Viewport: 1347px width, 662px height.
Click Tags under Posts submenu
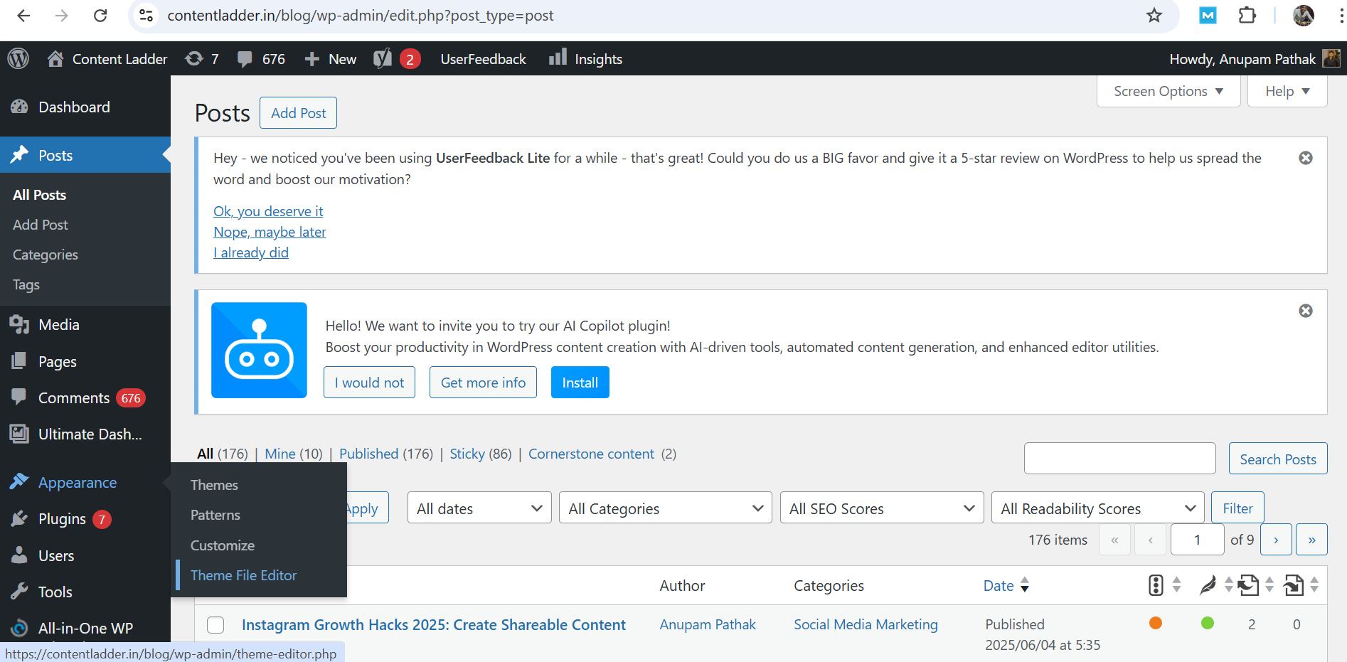26,284
